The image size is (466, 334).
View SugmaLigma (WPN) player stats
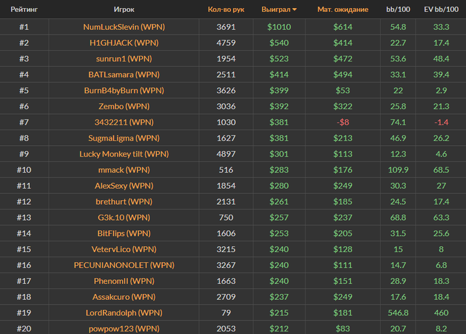pos(124,138)
